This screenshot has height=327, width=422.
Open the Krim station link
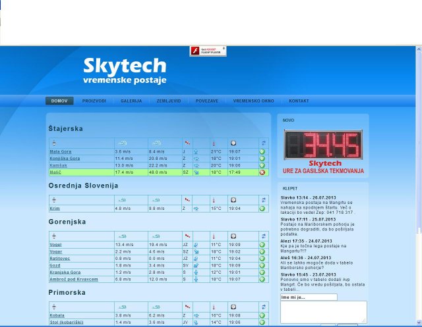[55, 209]
